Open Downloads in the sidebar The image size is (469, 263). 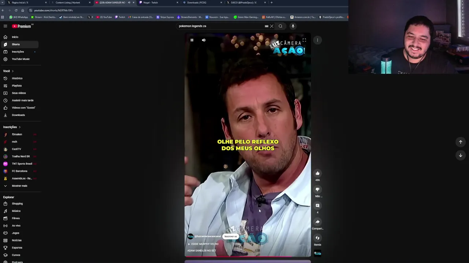click(x=19, y=115)
